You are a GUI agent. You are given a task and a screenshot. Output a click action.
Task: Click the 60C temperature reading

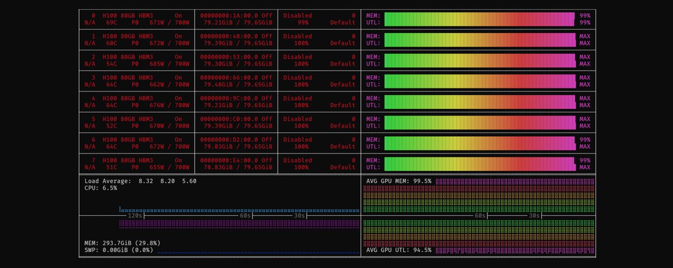(x=111, y=43)
